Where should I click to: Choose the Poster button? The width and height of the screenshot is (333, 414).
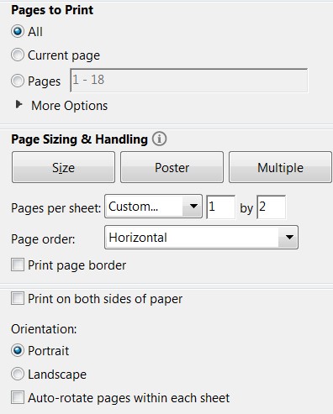coord(172,167)
